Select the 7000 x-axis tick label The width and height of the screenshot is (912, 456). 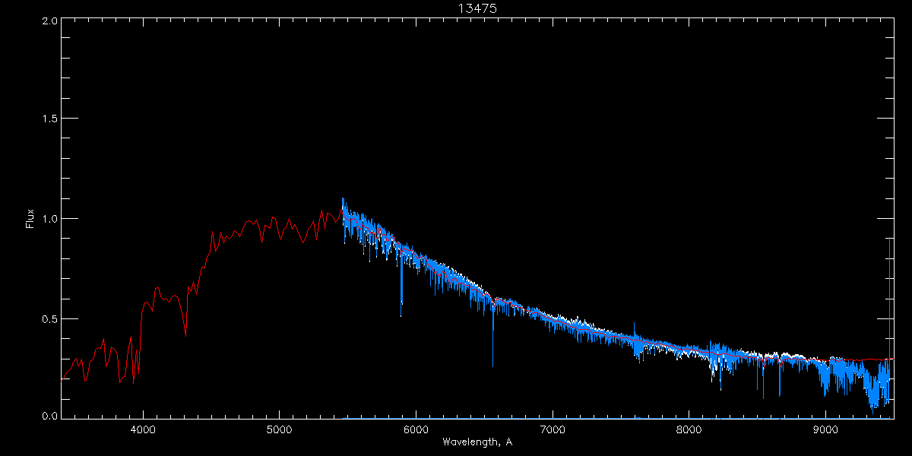coord(553,429)
